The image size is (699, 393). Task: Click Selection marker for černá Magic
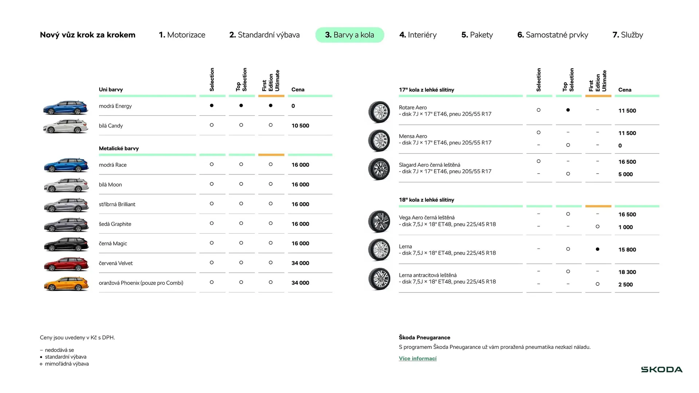[212, 243]
